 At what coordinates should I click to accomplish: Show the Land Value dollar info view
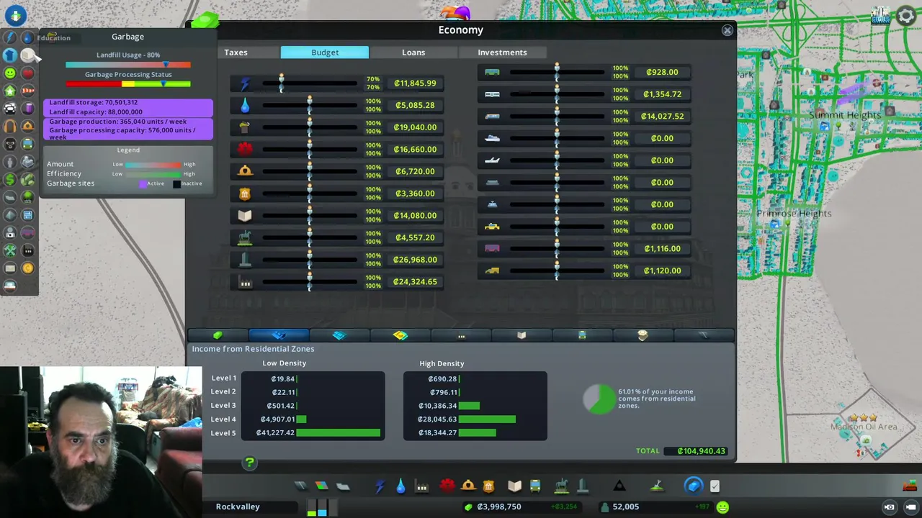click(x=10, y=179)
